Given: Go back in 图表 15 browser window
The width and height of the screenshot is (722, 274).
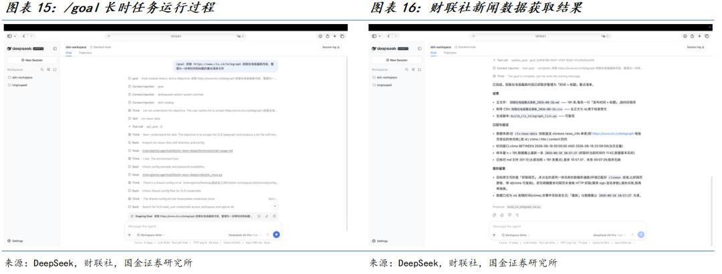Looking at the screenshot, I should 24,36.
